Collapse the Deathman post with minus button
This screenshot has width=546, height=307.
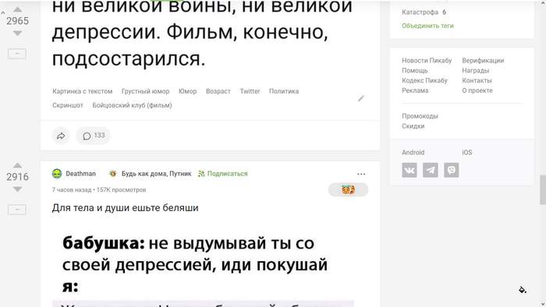(17, 210)
